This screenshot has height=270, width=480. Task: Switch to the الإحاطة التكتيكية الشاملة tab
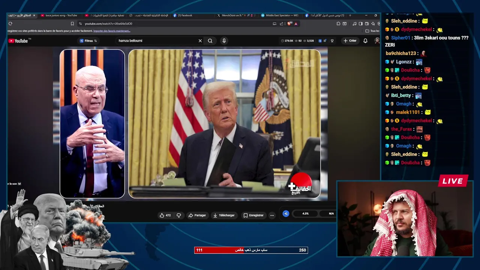point(148,15)
